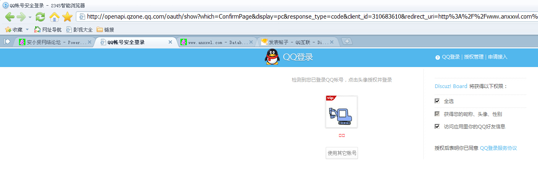538x193 pixels.
Task: Open the QQ登录 header link
Action: [451, 57]
